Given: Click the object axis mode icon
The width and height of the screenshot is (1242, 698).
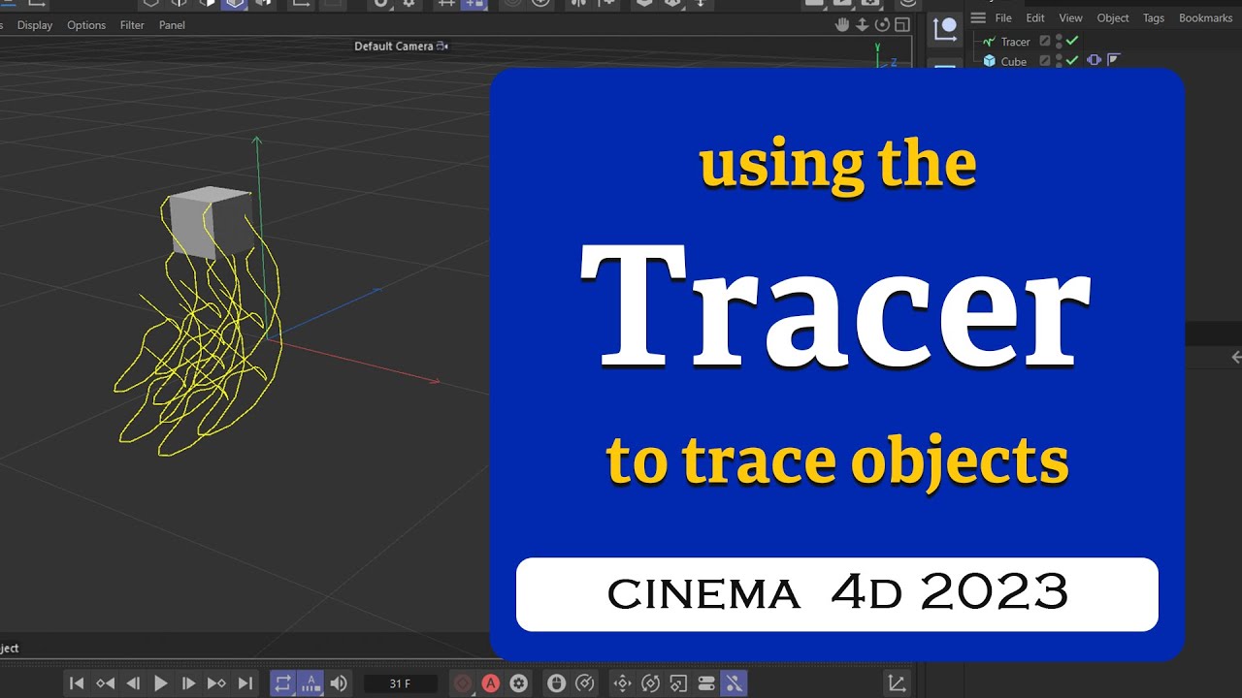Looking at the screenshot, I should pyautogui.click(x=945, y=29).
